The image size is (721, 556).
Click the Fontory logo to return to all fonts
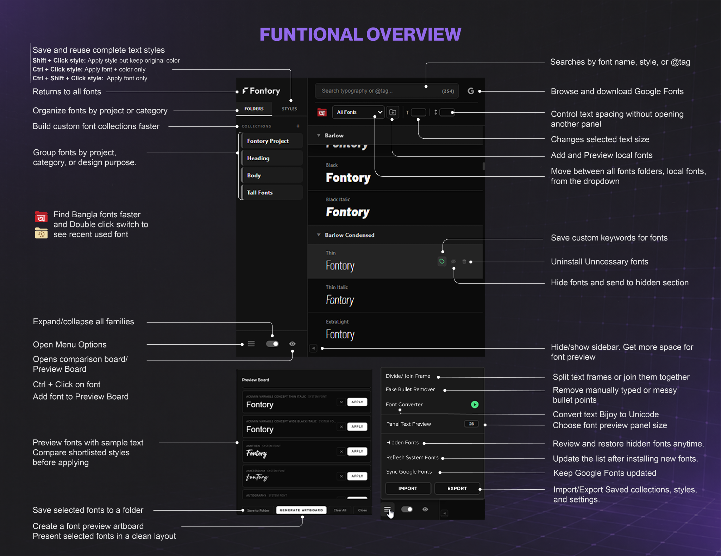pyautogui.click(x=261, y=91)
